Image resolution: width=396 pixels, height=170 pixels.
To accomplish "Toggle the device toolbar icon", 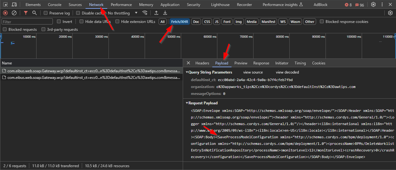I will coord(14,5).
